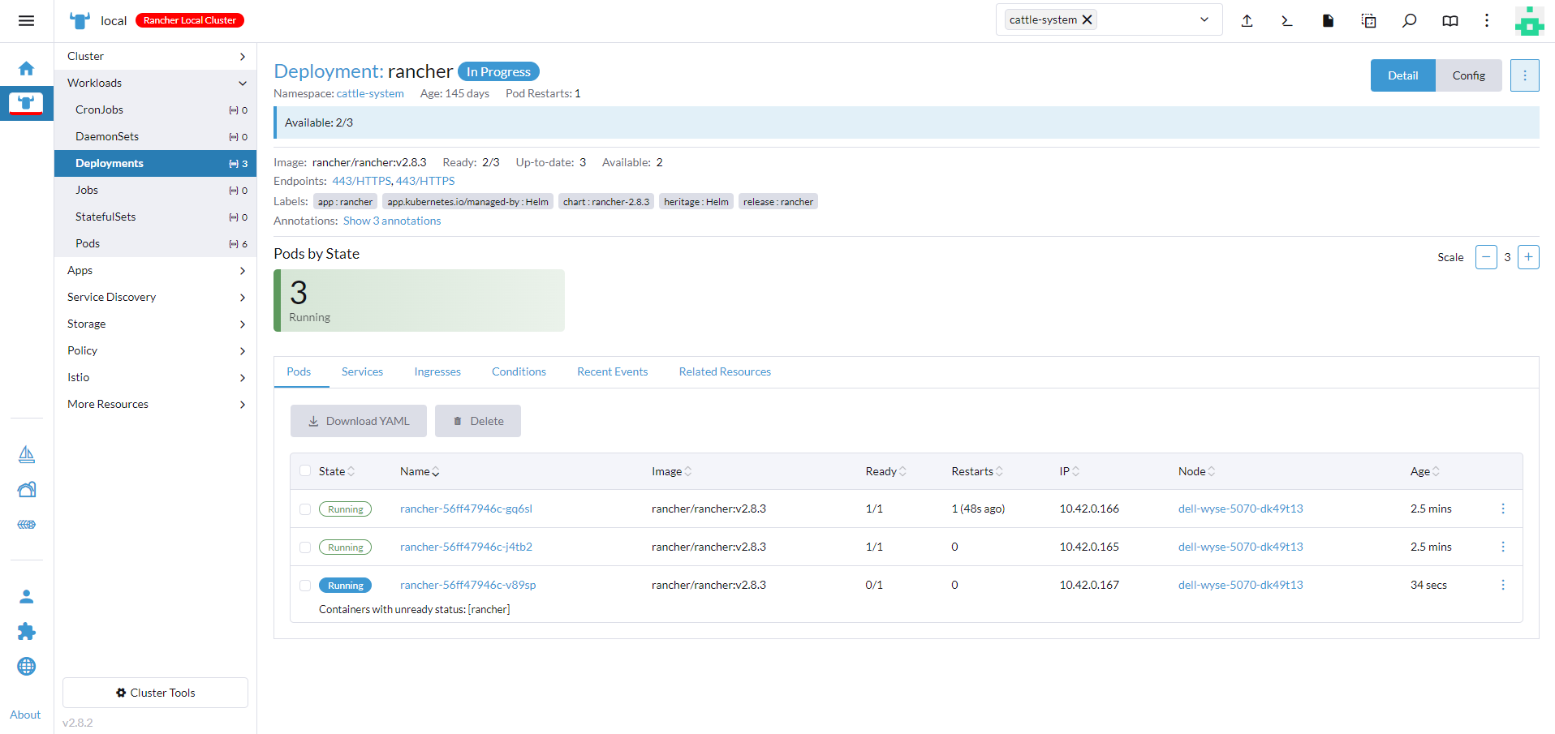Click the Home icon in the sidebar
This screenshot has height=734, width=1555.
click(x=26, y=69)
